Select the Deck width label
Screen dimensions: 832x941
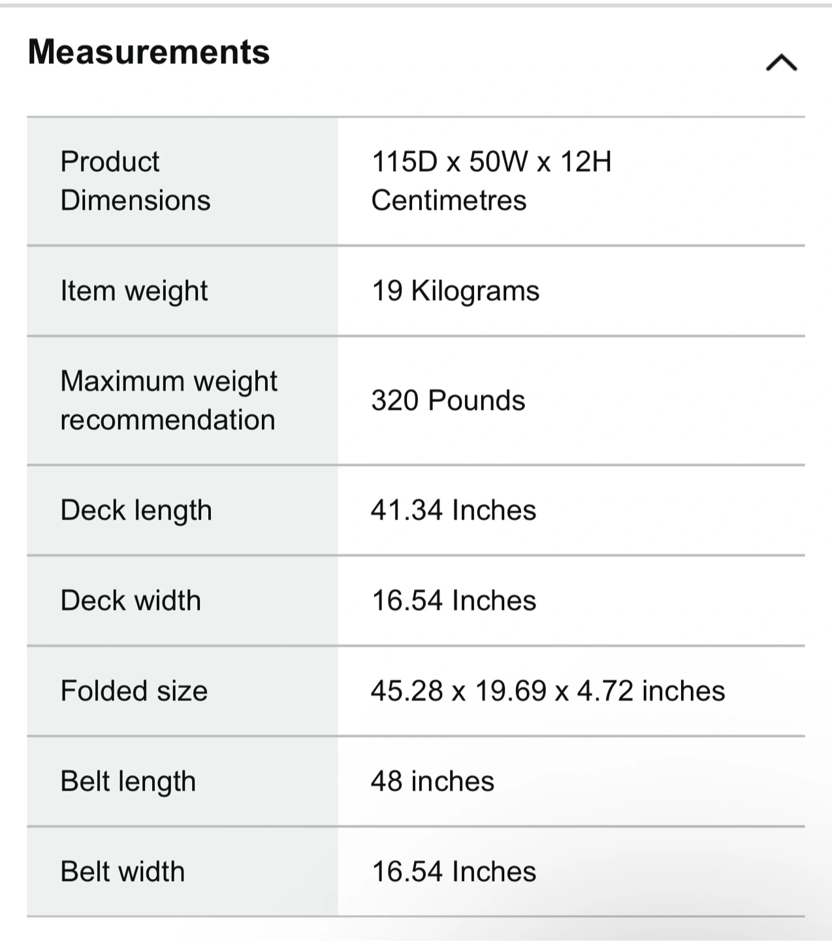point(131,601)
